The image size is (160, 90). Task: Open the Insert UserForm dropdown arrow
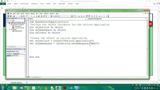pyautogui.click(x=12, y=16)
